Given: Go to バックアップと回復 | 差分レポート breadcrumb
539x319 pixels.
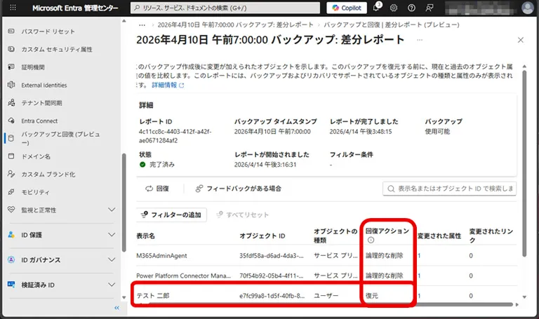Looking at the screenshot, I should pos(392,25).
